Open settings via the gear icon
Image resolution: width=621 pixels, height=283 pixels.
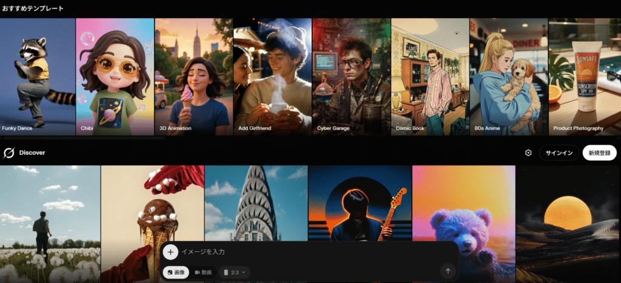click(x=528, y=152)
